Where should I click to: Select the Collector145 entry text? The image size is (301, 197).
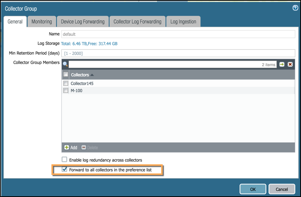pyautogui.click(x=82, y=83)
